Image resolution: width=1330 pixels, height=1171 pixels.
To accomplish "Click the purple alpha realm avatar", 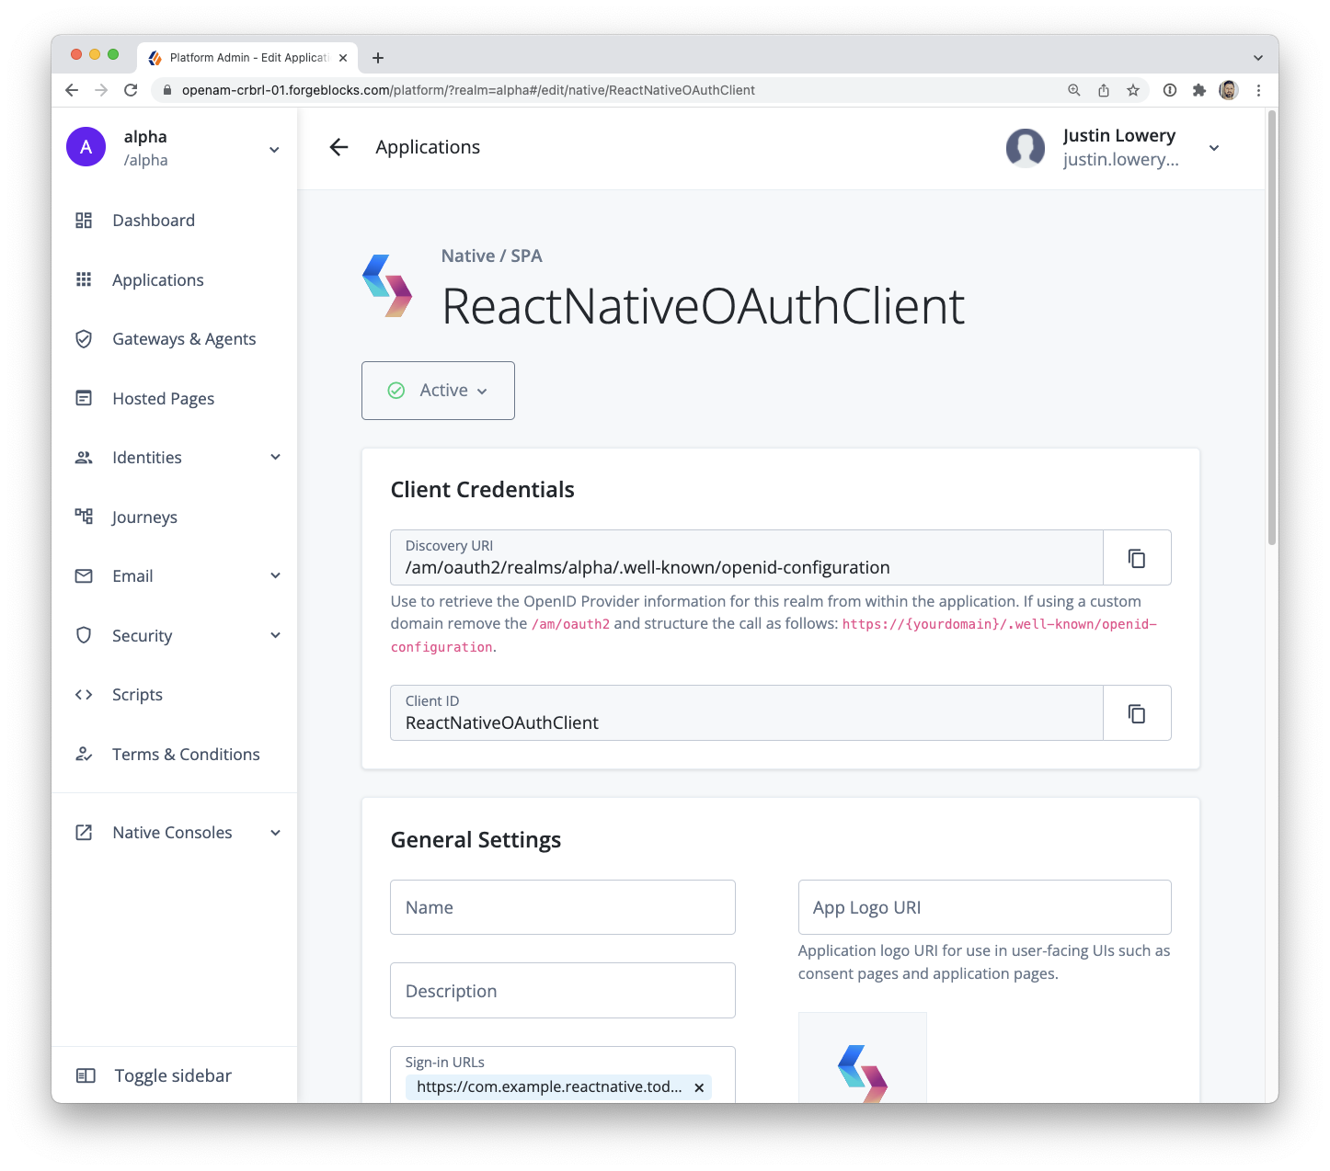I will click(86, 147).
